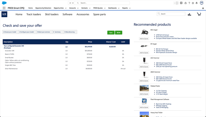The width and height of the screenshot is (206, 117).
Task: Add AB23 Hammer to quote
Action: 144,81
